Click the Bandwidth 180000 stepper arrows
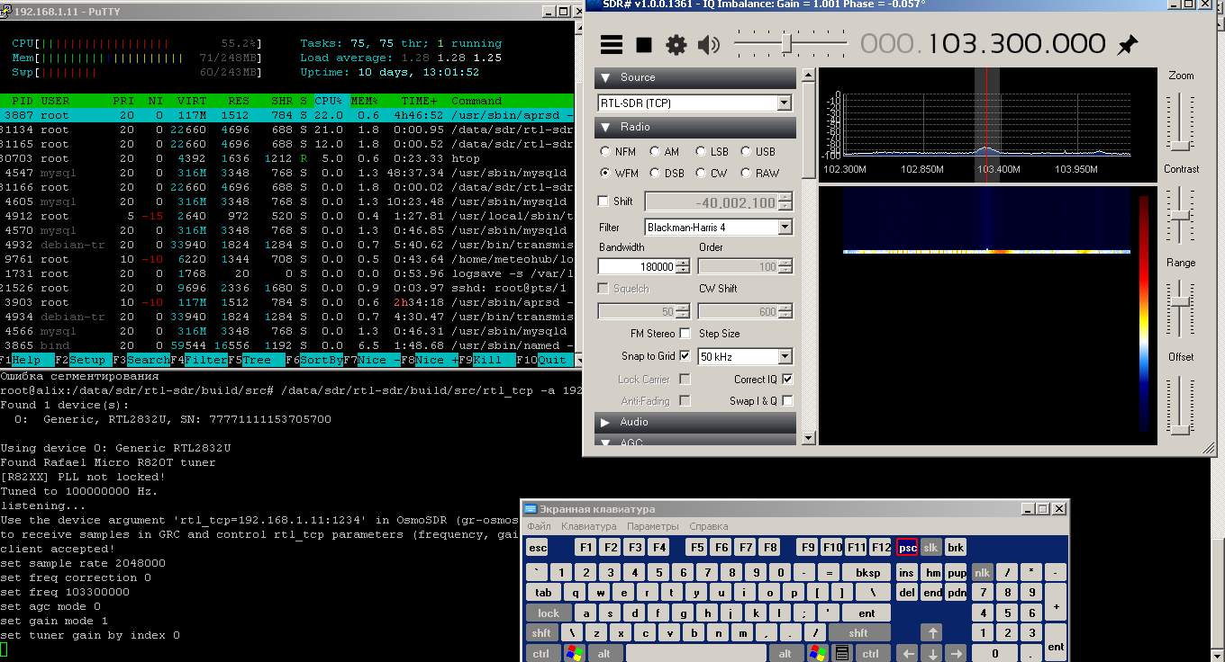1225x662 pixels. click(683, 266)
